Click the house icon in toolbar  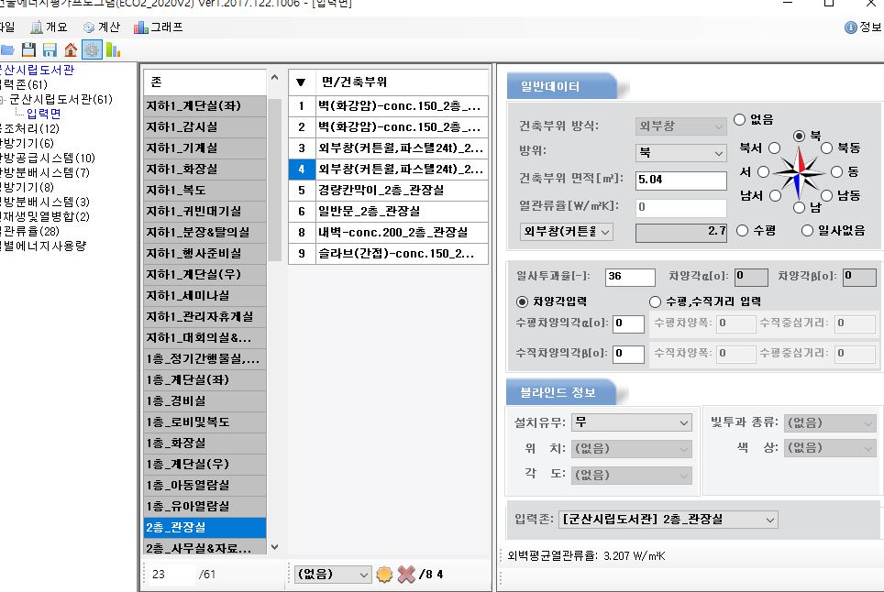(71, 49)
